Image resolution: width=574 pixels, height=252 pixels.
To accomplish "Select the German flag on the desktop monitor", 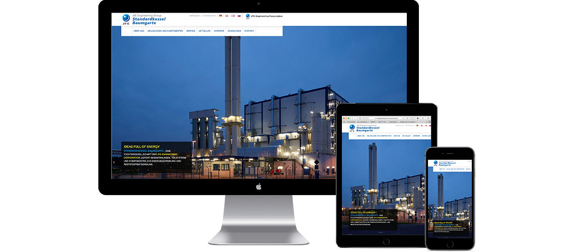I will click(221, 16).
